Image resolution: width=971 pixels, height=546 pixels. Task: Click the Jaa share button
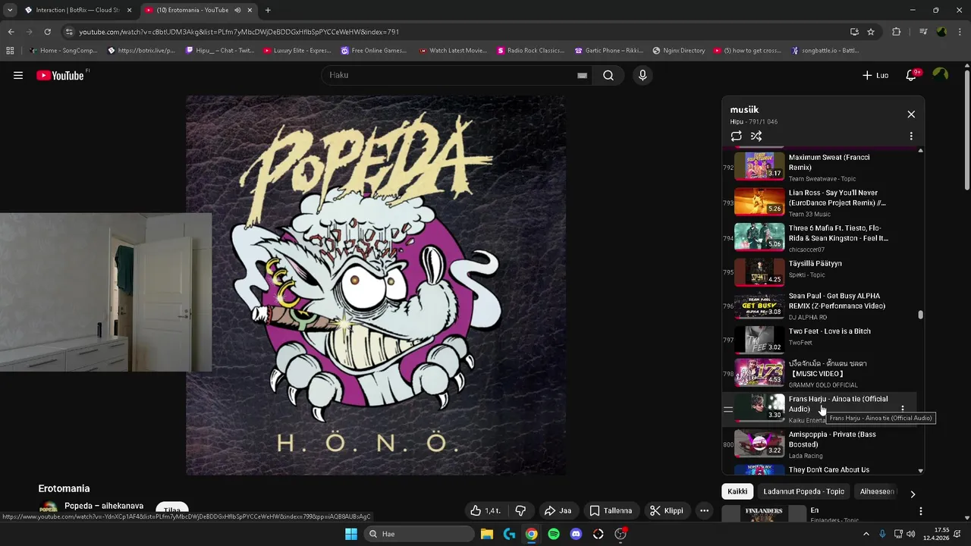click(x=558, y=510)
